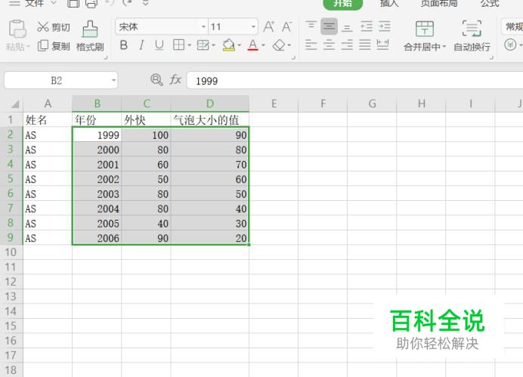Align text left horizontally
This screenshot has width=523, height=377.
[311, 45]
